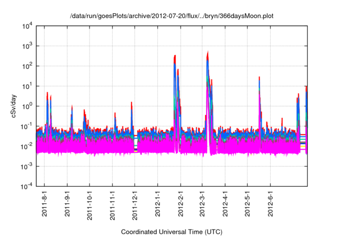Select the 2012-4-1 date tick label
The image size is (339, 237).
[225, 205]
